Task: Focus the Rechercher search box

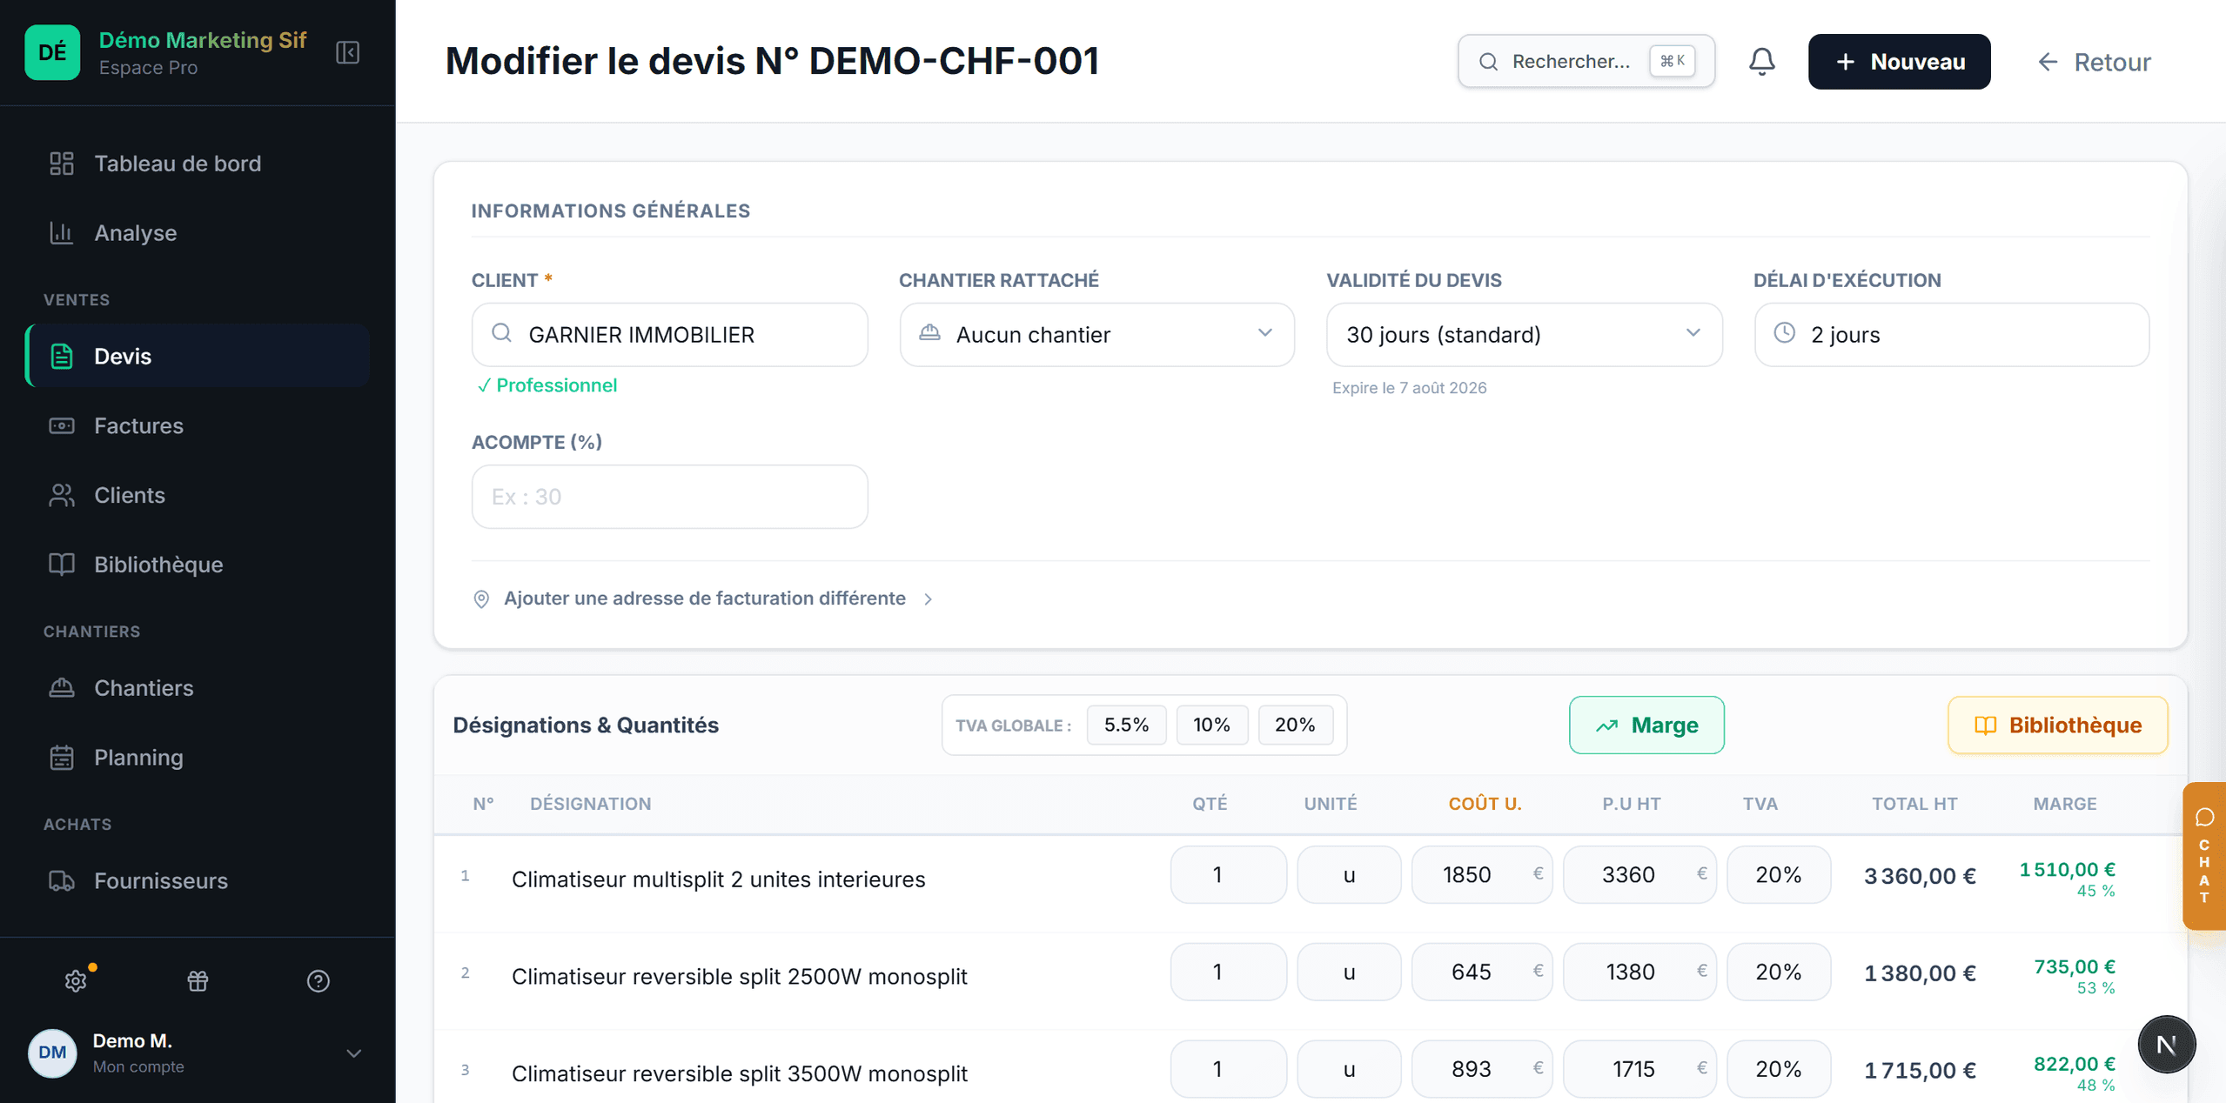Action: click(x=1586, y=61)
